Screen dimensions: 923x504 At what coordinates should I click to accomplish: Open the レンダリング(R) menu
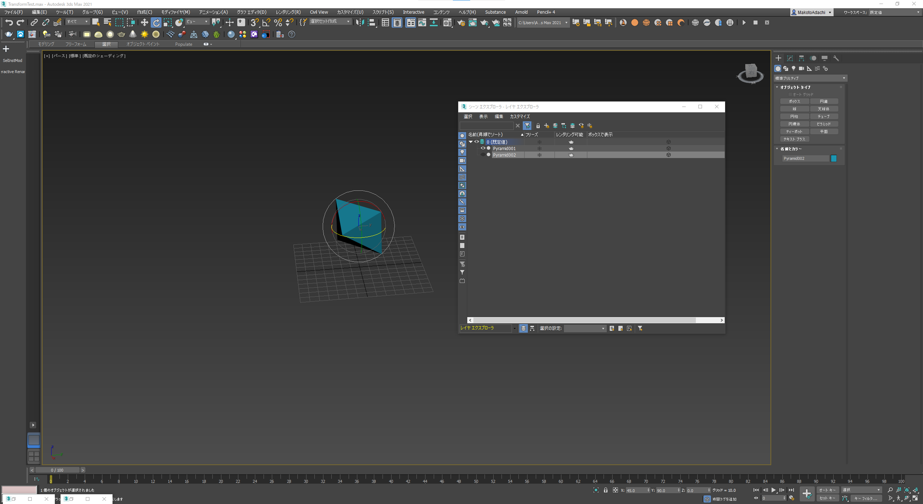click(x=288, y=12)
